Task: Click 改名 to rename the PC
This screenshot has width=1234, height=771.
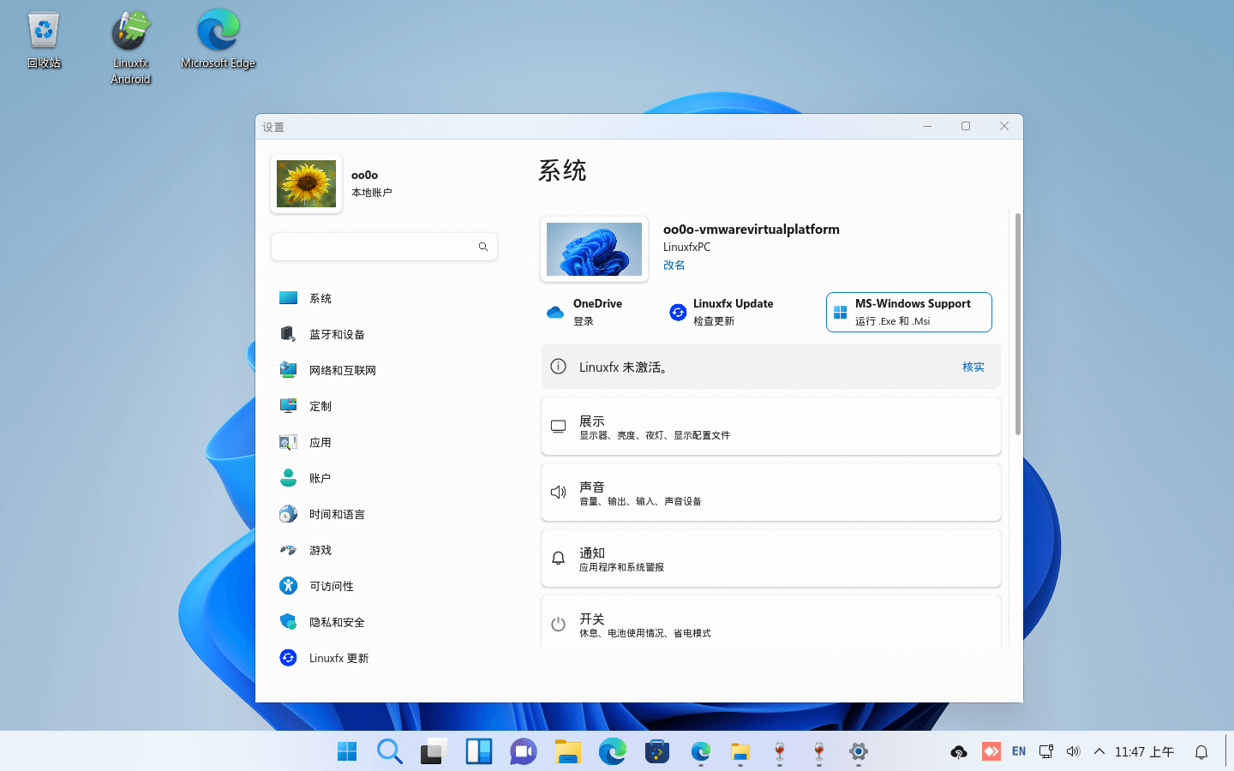Action: 674,265
